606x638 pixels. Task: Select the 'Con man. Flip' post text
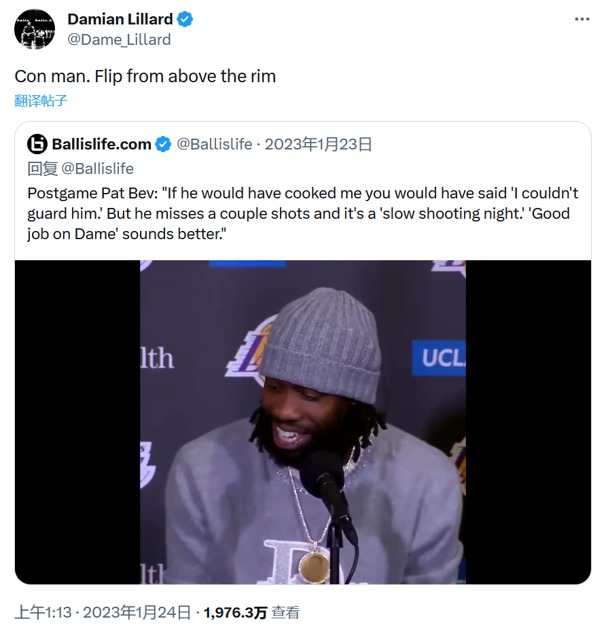(145, 76)
